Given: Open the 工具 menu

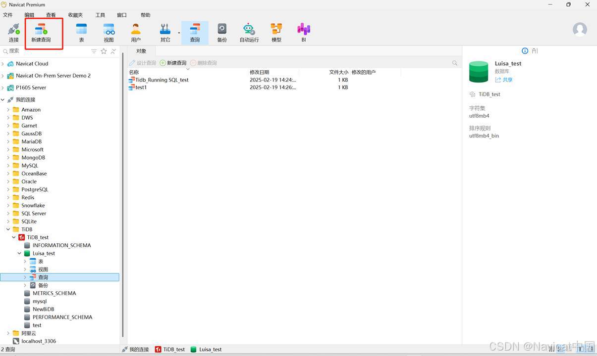Looking at the screenshot, I should coord(100,15).
